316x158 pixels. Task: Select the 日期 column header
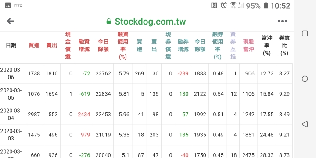tap(11, 46)
